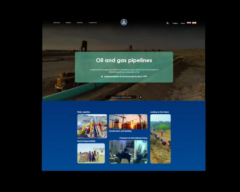Jump to the first slide indicator
This screenshot has width=240, height=192.
pos(113,97)
